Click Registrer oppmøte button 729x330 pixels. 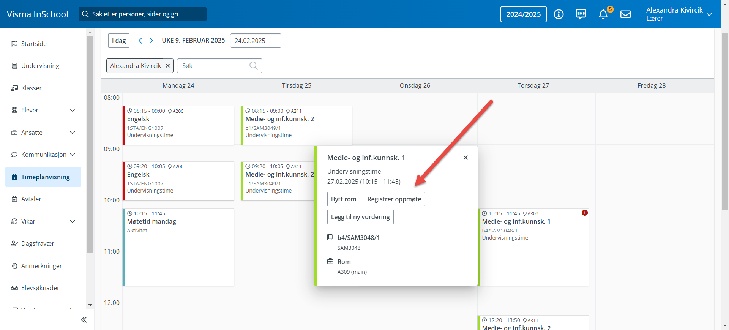tap(394, 199)
